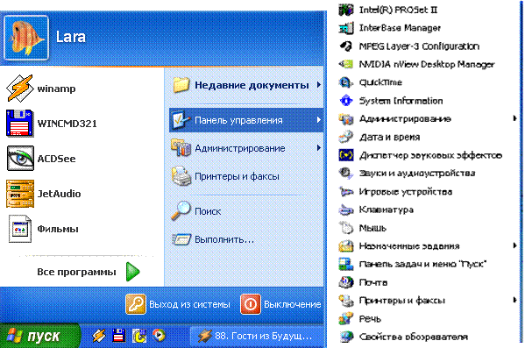Open Дата и время settings
This screenshot has height=348, width=525.
coord(380,137)
